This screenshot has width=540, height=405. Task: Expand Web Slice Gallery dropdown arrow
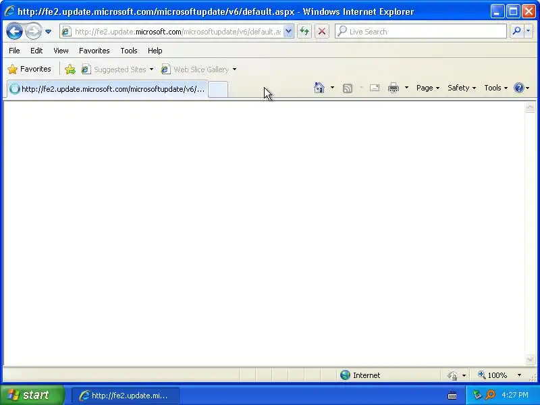point(234,70)
